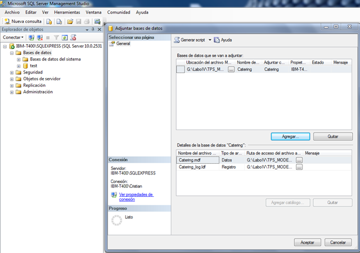Click the browse button for MDF location
This screenshot has height=253, width=360.
click(231, 70)
